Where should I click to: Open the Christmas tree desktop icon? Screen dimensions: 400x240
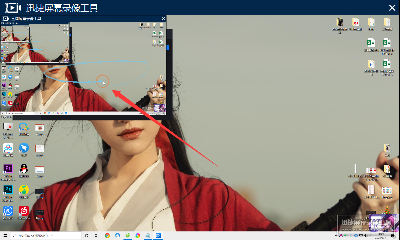tap(387, 210)
